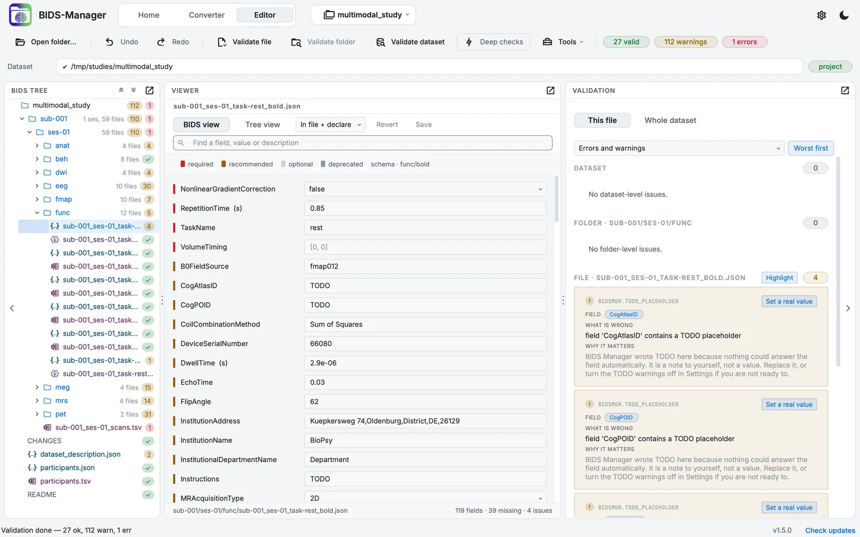This screenshot has width=860, height=537.
Task: Open the Tools dropdown menu
Action: point(562,42)
